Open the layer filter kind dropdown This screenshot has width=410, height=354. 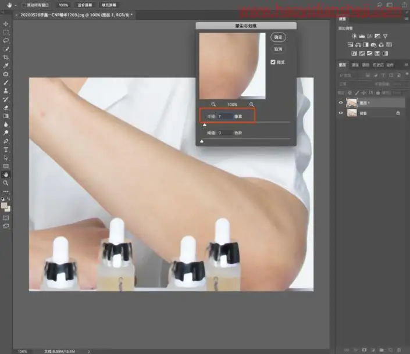350,76
